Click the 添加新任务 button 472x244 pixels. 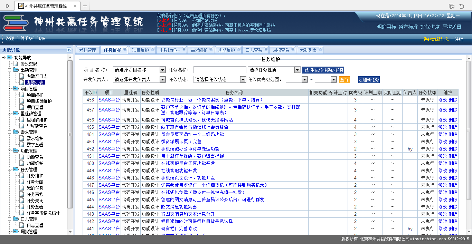click(369, 80)
